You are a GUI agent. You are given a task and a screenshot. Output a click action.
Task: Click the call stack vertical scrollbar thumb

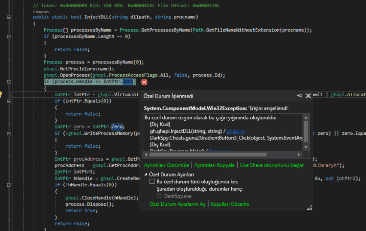pos(306,131)
